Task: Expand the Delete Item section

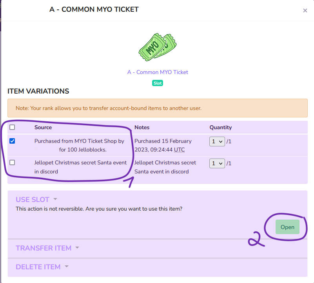Action: pos(38,267)
